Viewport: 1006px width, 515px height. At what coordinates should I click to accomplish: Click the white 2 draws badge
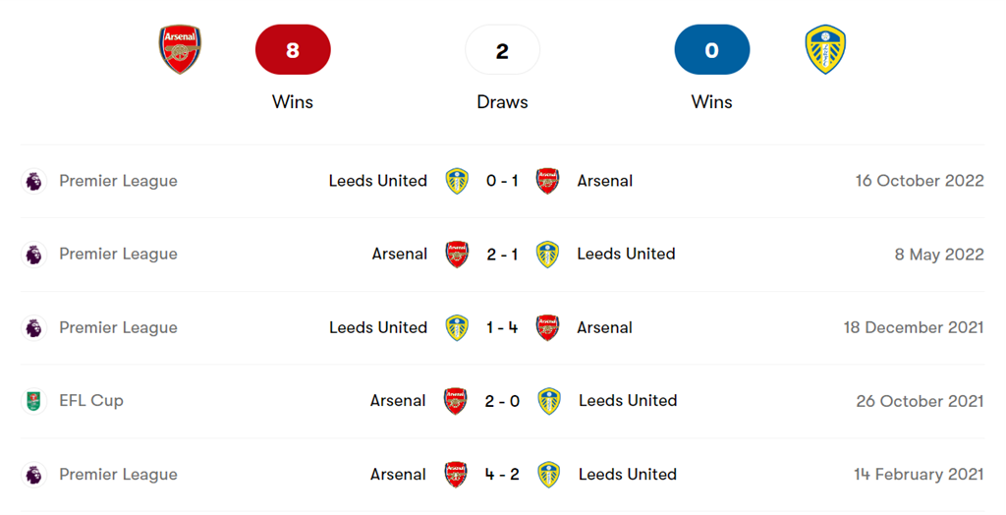point(502,50)
